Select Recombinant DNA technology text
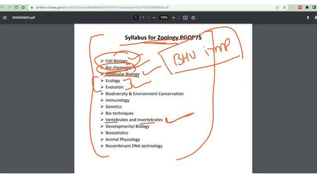 (134, 146)
